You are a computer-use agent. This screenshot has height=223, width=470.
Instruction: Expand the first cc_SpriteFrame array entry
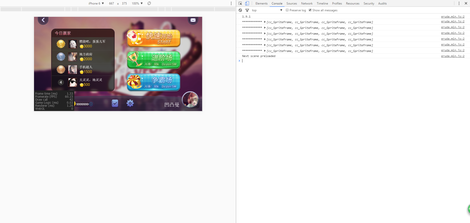click(265, 22)
